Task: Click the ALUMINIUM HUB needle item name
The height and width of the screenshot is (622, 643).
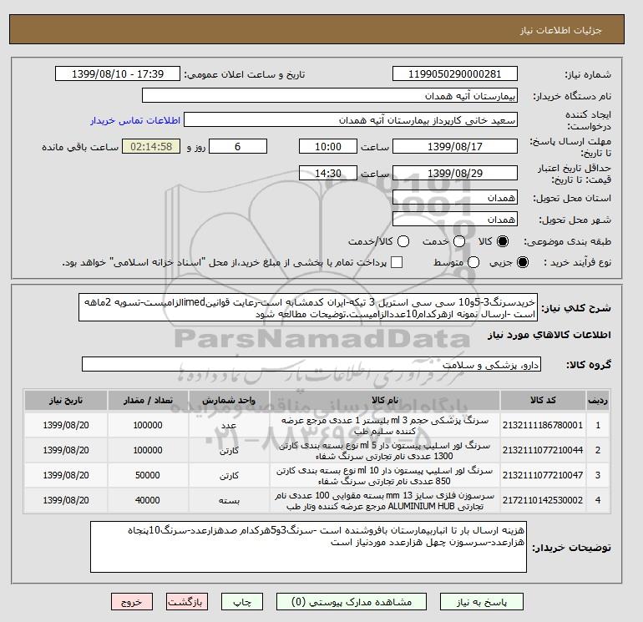Action: coord(385,501)
